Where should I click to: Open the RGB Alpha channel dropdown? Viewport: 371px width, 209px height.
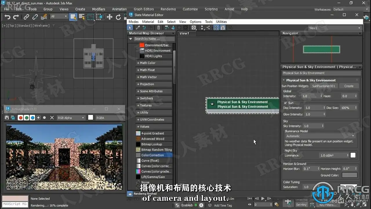[x=71, y=118]
